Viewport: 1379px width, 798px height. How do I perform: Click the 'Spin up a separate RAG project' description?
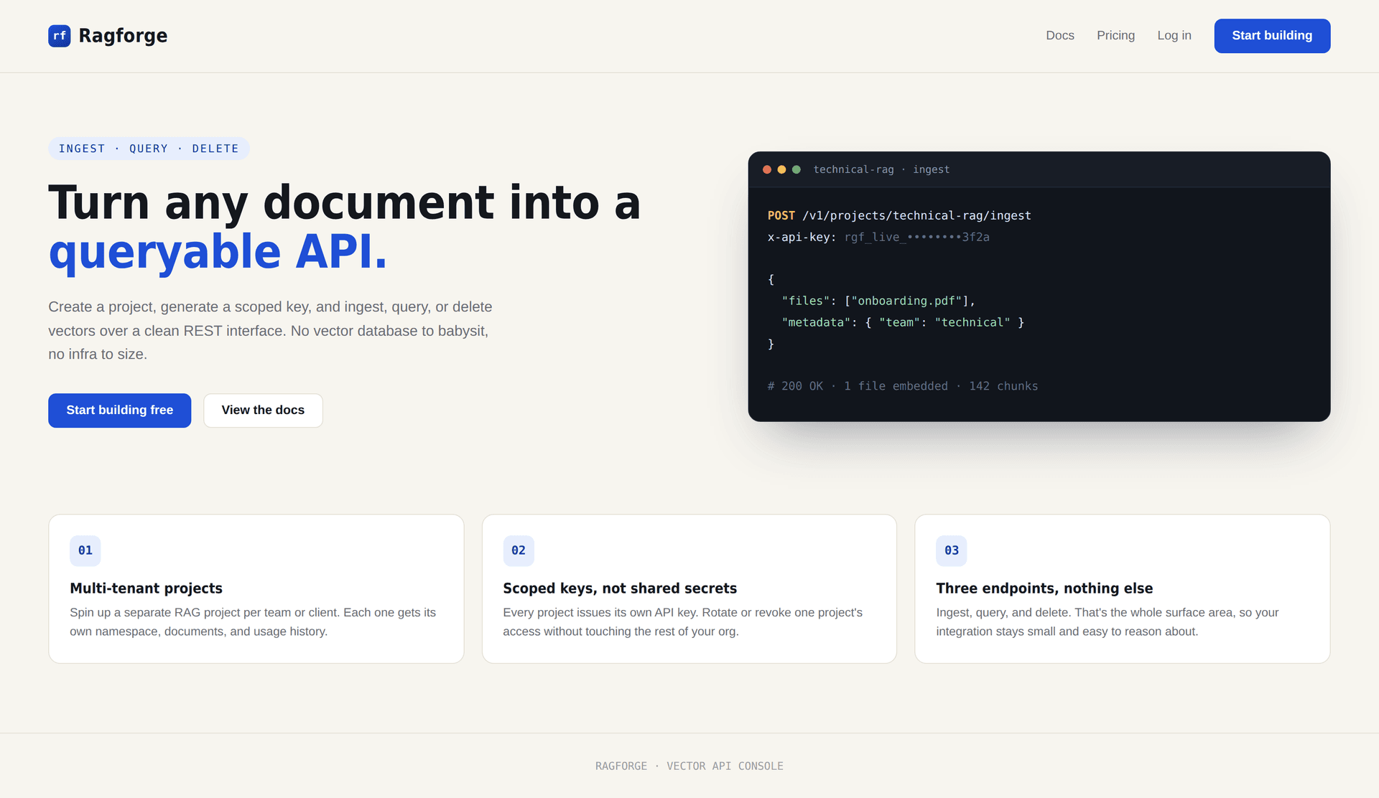pos(253,622)
